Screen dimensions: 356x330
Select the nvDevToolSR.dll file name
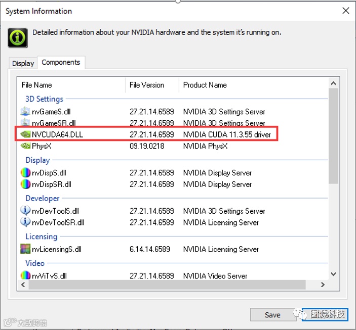click(58, 222)
